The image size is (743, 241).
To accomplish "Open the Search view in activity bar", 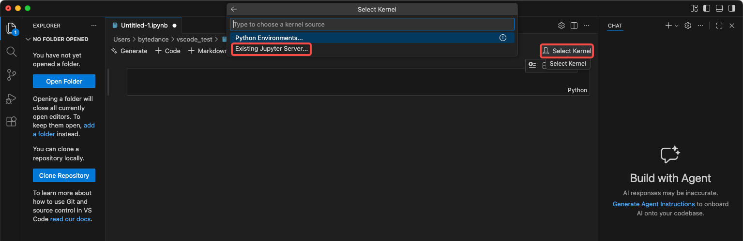I will [x=11, y=52].
